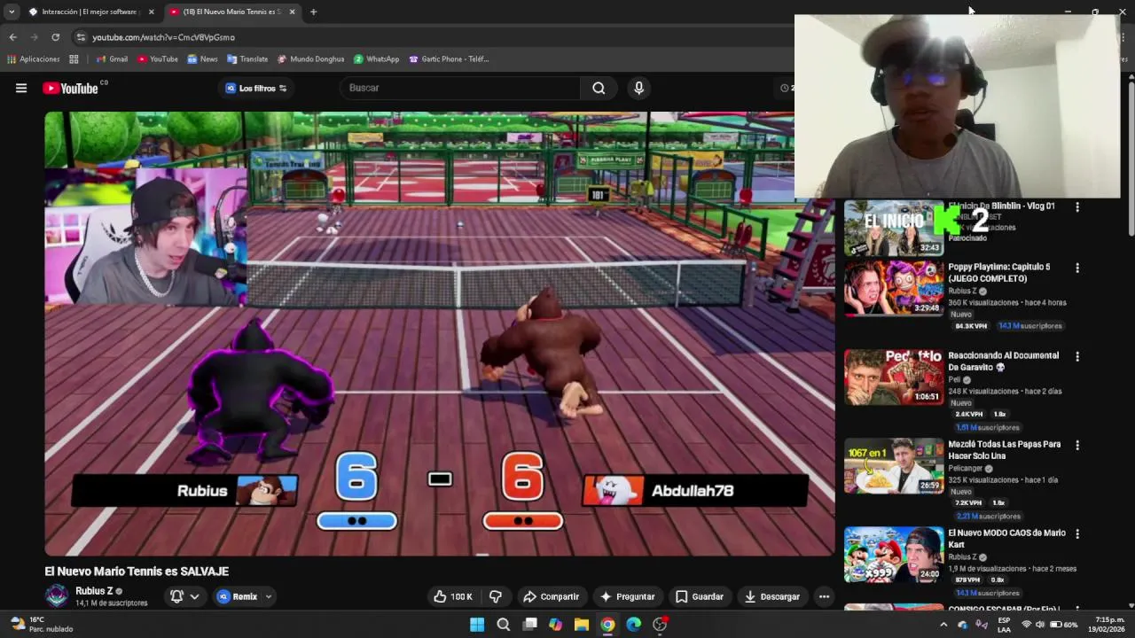Click the browser address bar URL
This screenshot has height=638, width=1135.
163,37
